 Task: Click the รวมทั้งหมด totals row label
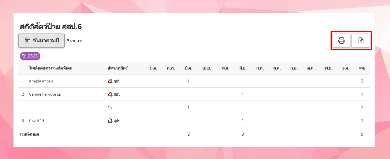(29, 134)
